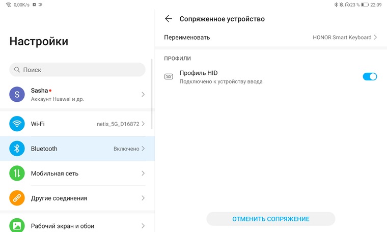
Task: Expand Переименовать chevron next to HONOR Smart Keyboard
Action: pyautogui.click(x=375, y=37)
